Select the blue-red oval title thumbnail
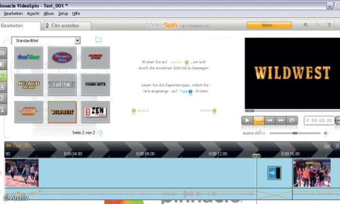The height and width of the screenshot is (204, 340). coord(62,58)
